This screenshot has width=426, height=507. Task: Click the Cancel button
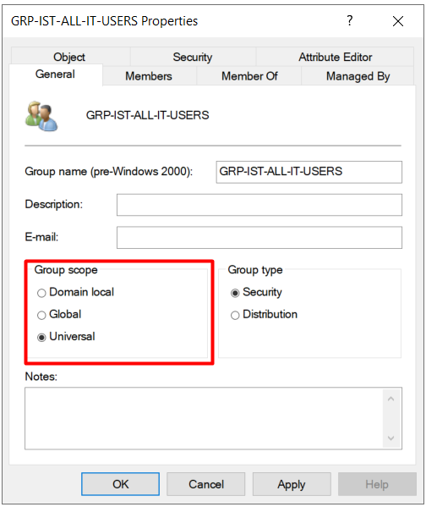(x=206, y=484)
